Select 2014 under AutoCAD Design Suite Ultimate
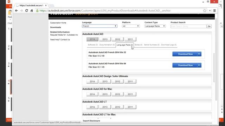225x126 pixels. [x=92, y=82]
